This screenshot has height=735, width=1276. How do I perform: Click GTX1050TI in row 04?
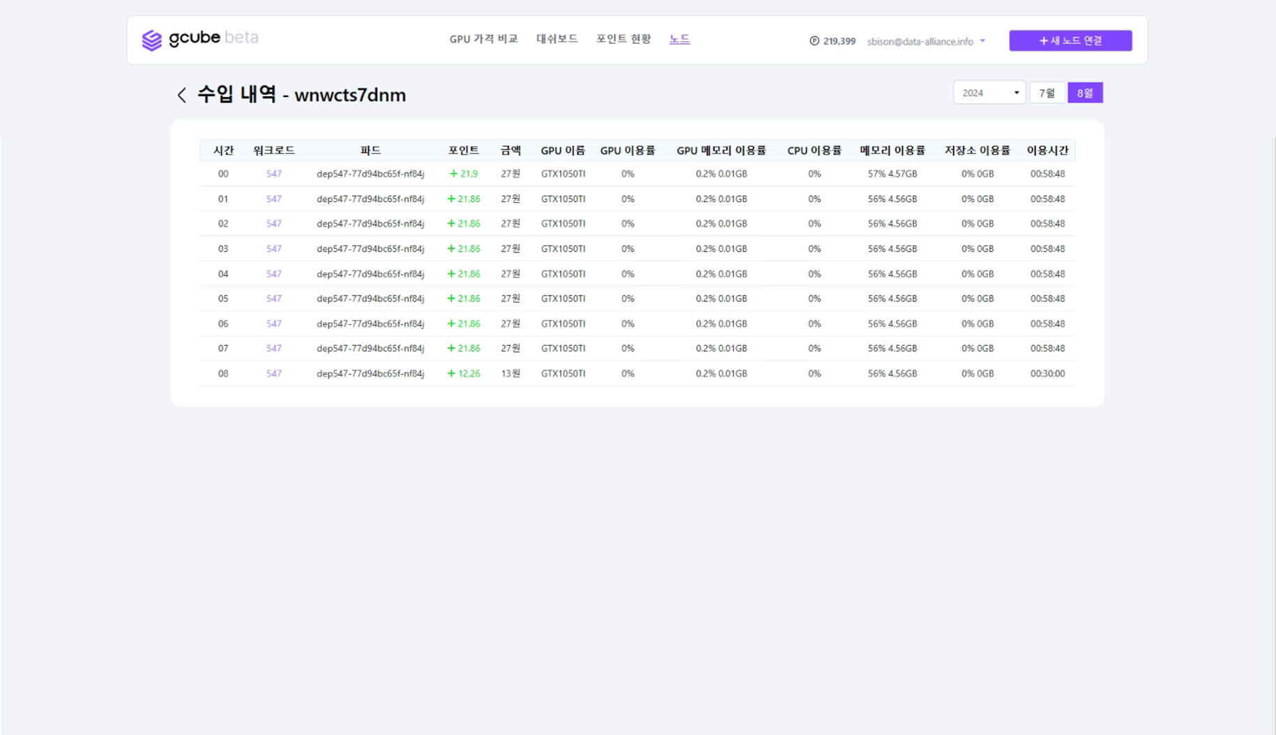(x=563, y=274)
